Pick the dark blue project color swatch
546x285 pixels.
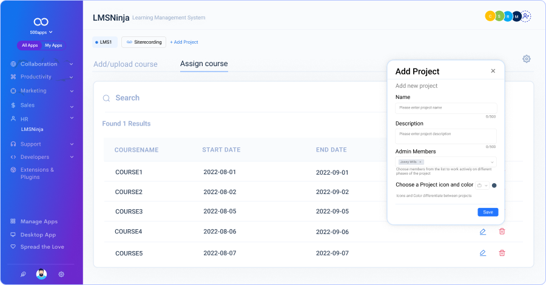(x=494, y=186)
